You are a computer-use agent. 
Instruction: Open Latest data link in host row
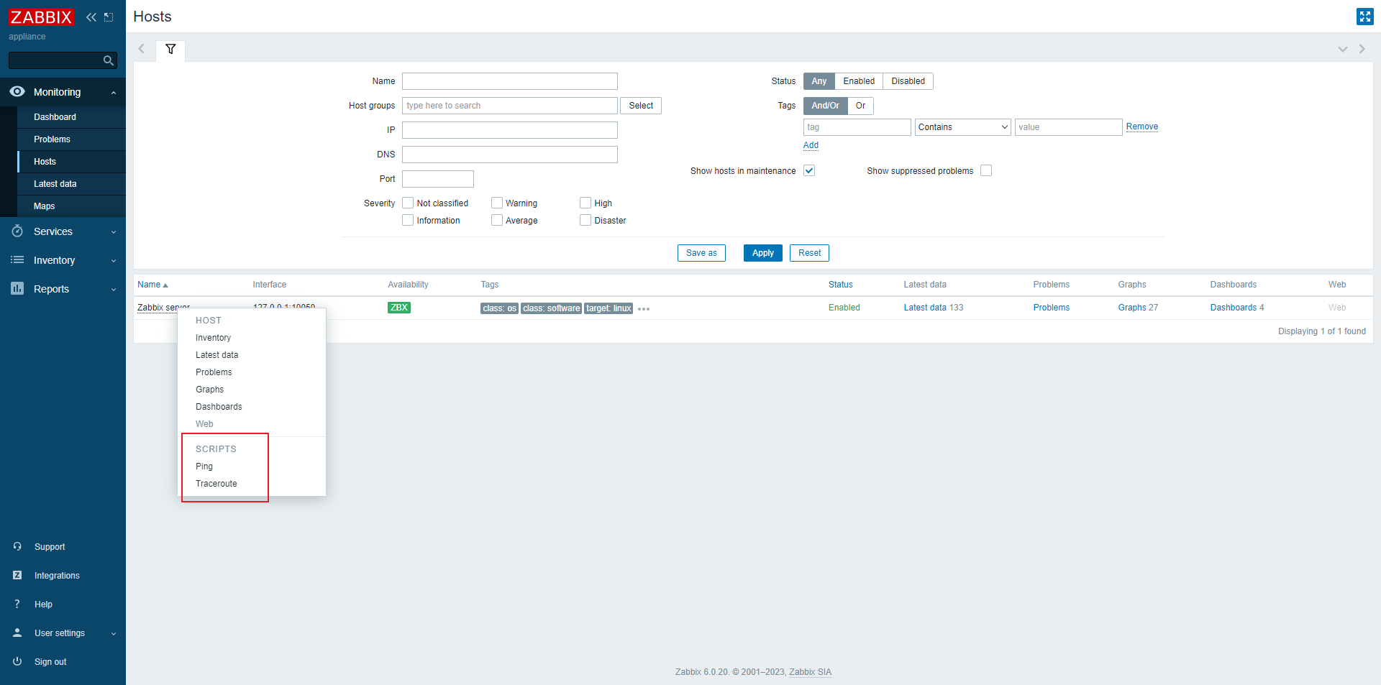pyautogui.click(x=925, y=308)
